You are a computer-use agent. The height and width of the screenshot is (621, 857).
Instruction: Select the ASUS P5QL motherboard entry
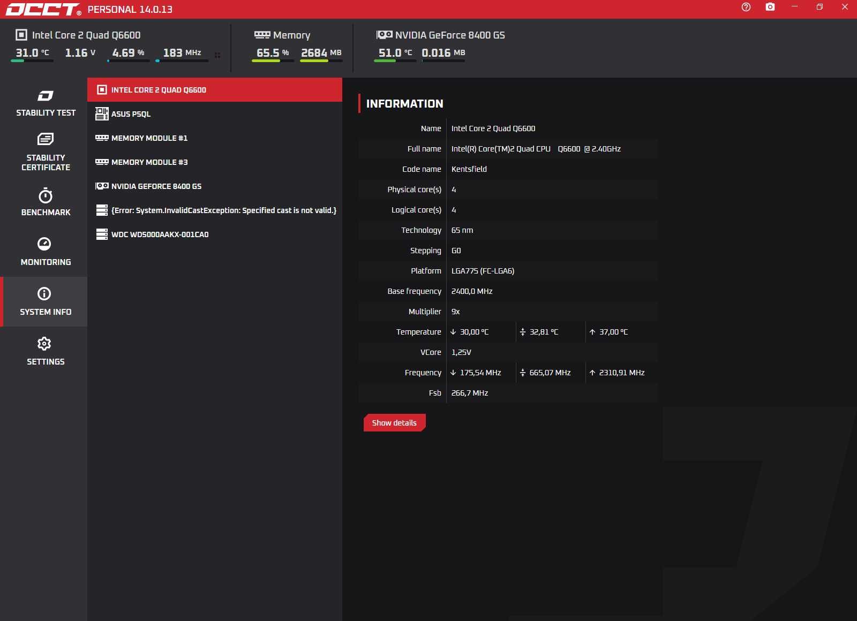point(215,114)
